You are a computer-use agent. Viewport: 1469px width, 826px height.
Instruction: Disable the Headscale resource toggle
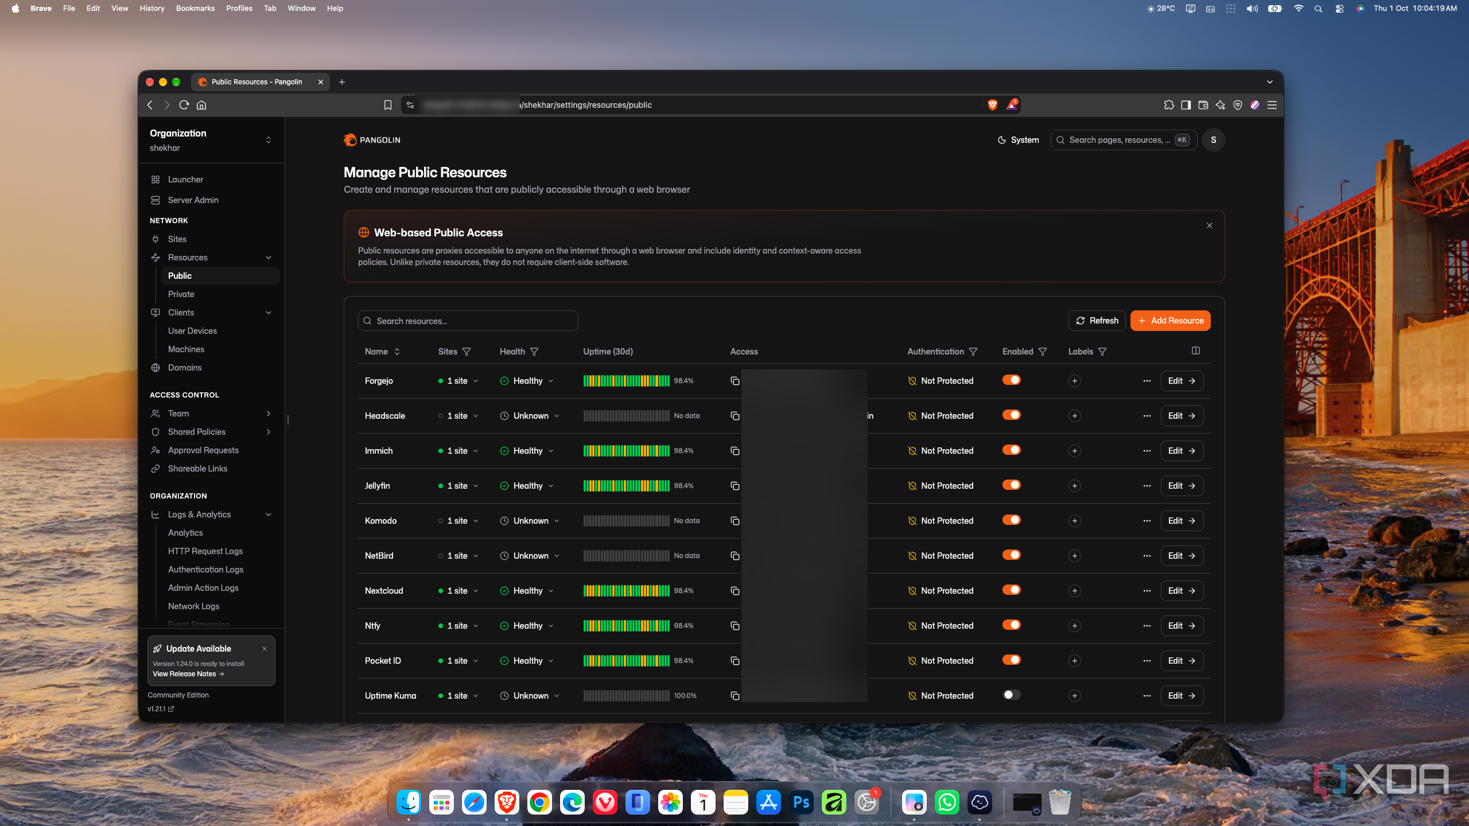1012,415
